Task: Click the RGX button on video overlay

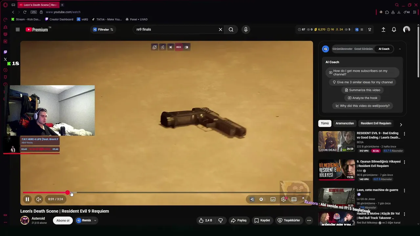Action: click(178, 47)
